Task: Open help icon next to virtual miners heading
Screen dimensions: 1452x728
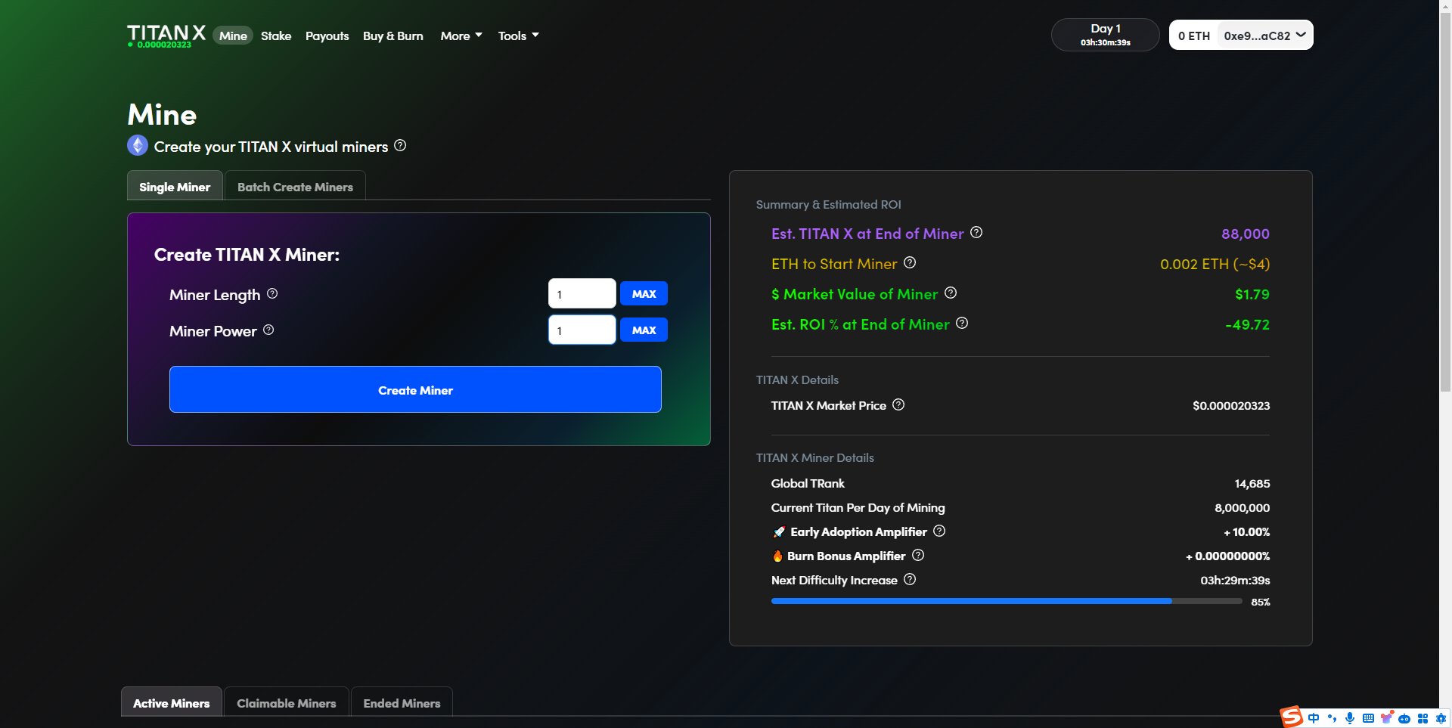Action: click(x=400, y=145)
